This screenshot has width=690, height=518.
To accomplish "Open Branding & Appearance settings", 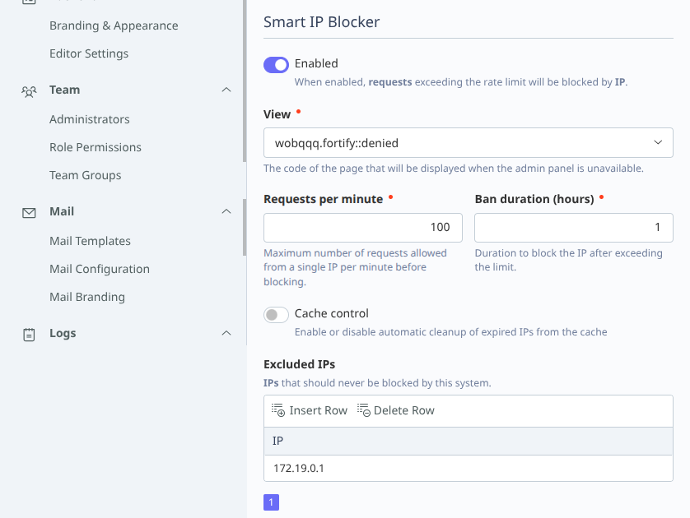I will click(x=114, y=25).
